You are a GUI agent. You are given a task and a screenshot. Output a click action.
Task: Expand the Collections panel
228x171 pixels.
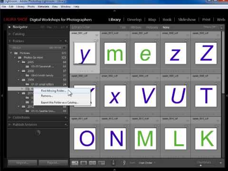point(9,118)
